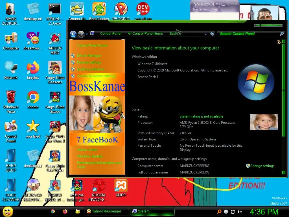Select 2PACAL 2.3.exe desktop icon
289x217 pixels.
coord(55,14)
